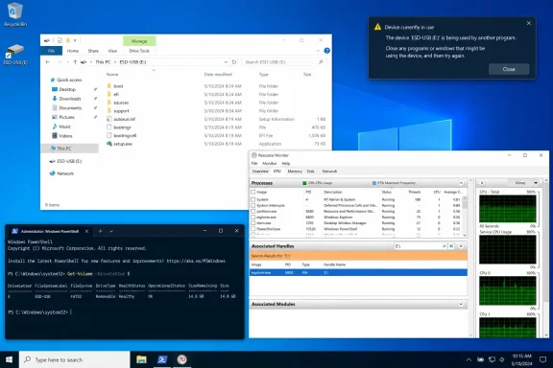Select the setup.exe application icon

(x=109, y=144)
